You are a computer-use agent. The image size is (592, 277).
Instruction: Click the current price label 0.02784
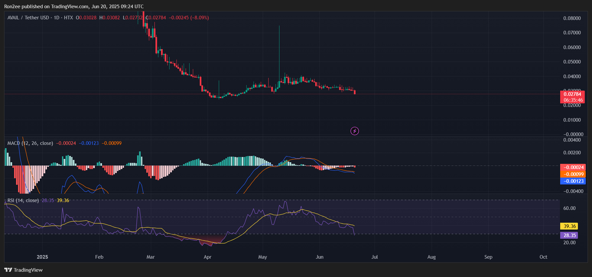(572, 94)
